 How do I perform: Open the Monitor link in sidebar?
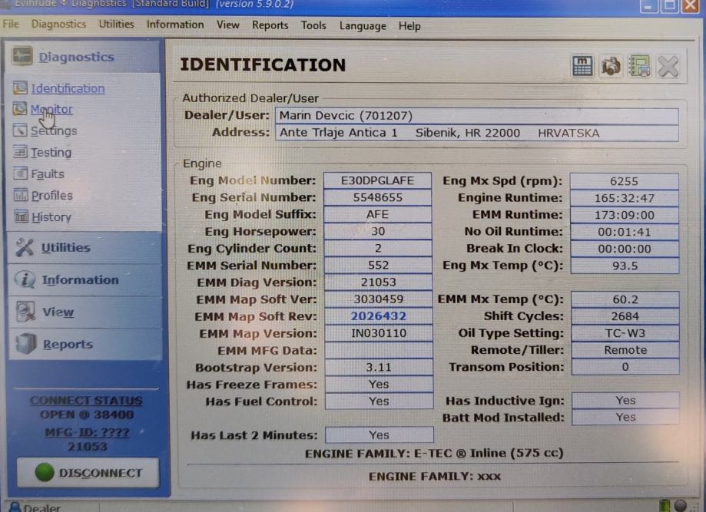coord(51,110)
